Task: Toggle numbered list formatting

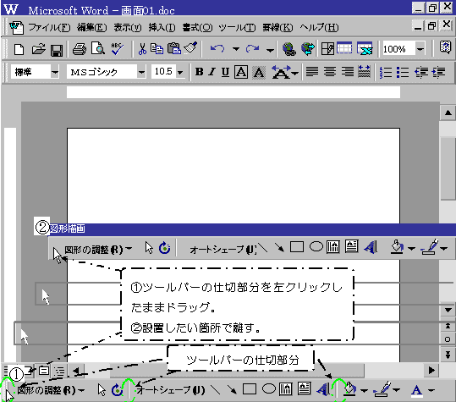Action: click(x=386, y=72)
